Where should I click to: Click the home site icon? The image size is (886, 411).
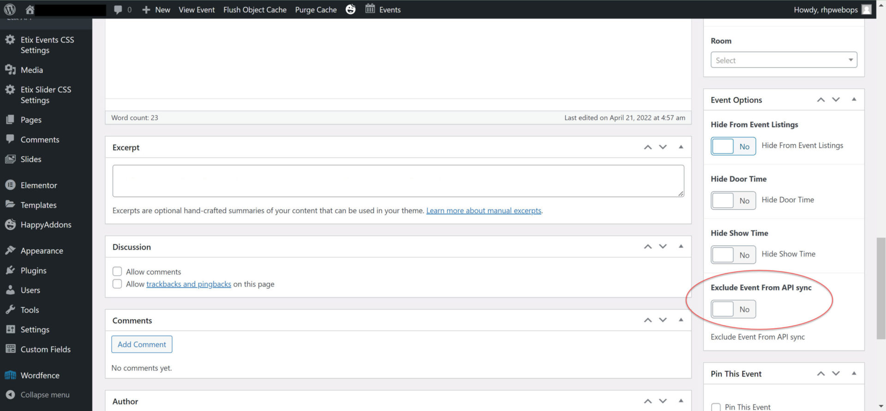(x=30, y=9)
